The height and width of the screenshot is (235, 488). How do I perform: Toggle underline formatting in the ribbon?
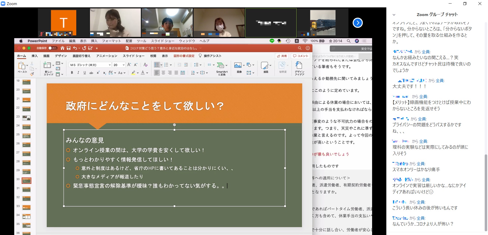[85, 73]
